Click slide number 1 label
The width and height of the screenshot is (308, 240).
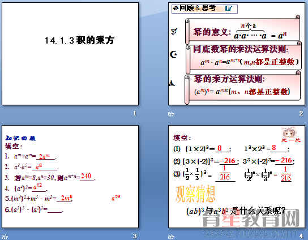coord(135,113)
